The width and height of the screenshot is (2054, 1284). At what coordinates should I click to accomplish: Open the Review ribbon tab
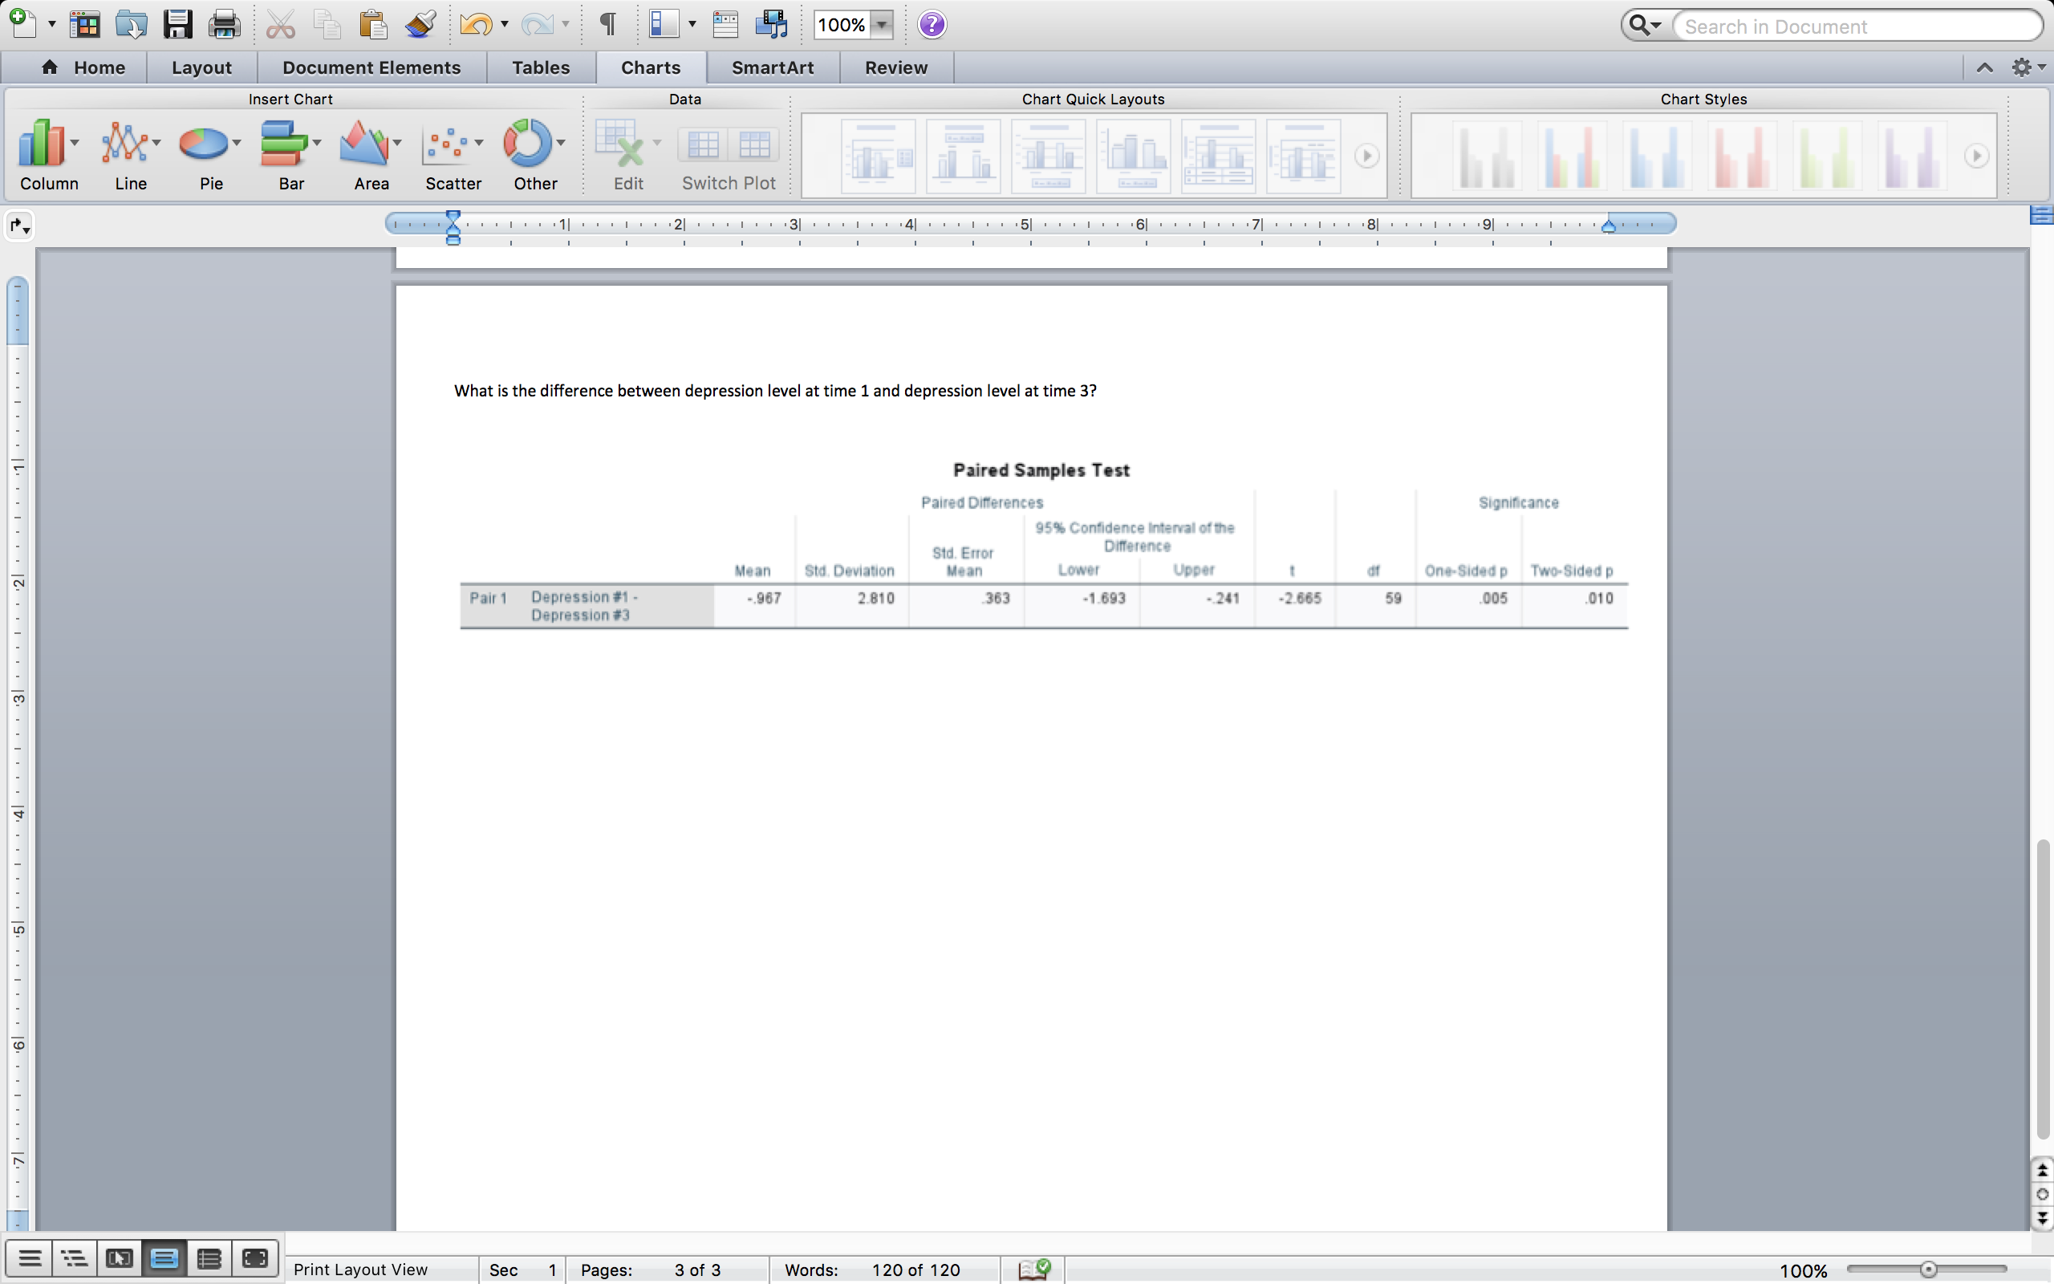coord(895,67)
